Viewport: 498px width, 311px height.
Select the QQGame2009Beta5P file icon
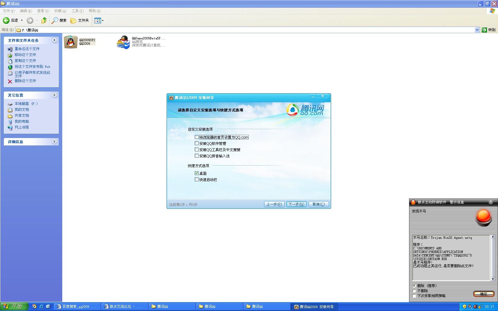(x=123, y=42)
